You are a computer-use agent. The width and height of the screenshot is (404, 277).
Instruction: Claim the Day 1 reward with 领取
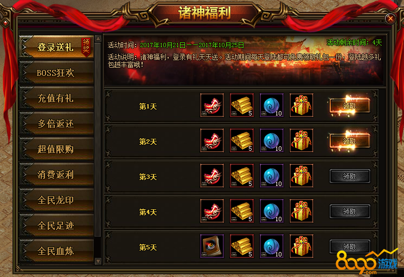click(x=350, y=106)
